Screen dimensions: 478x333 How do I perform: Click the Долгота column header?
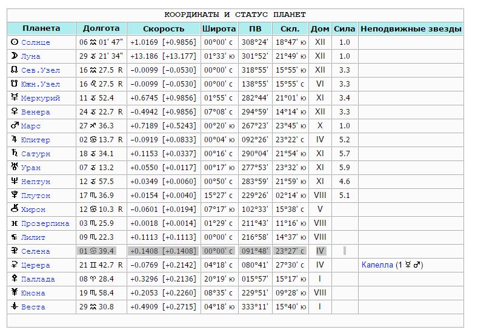(101, 28)
